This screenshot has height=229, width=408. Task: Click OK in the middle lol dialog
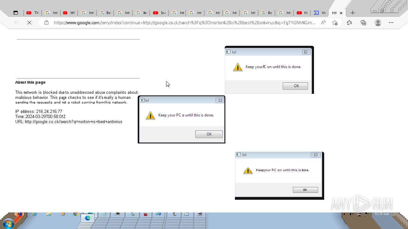tap(209, 134)
